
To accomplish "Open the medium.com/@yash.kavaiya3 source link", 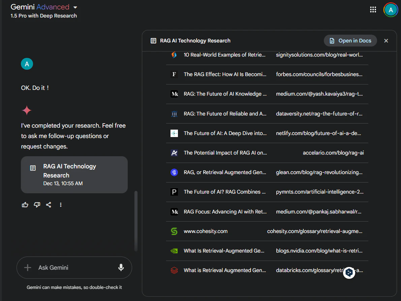I will click(x=319, y=94).
